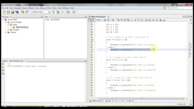Click the editor horizontal scrollbar
Image resolution: width=194 pixels, height=109 pixels.
pyautogui.click(x=142, y=98)
